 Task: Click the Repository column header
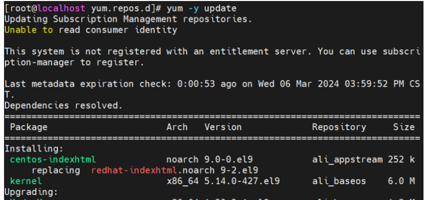click(x=339, y=127)
